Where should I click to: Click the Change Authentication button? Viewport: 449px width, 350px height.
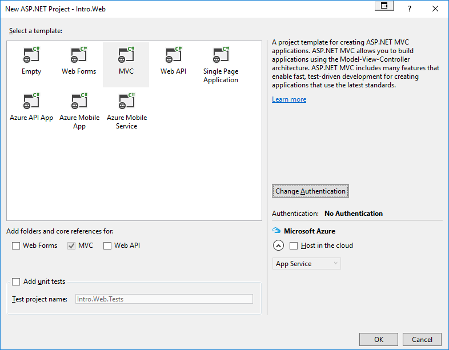point(310,191)
